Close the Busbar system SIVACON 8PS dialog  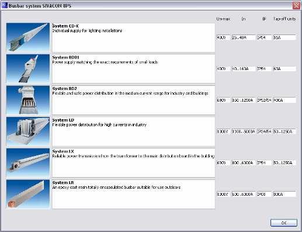[x=296, y=5]
